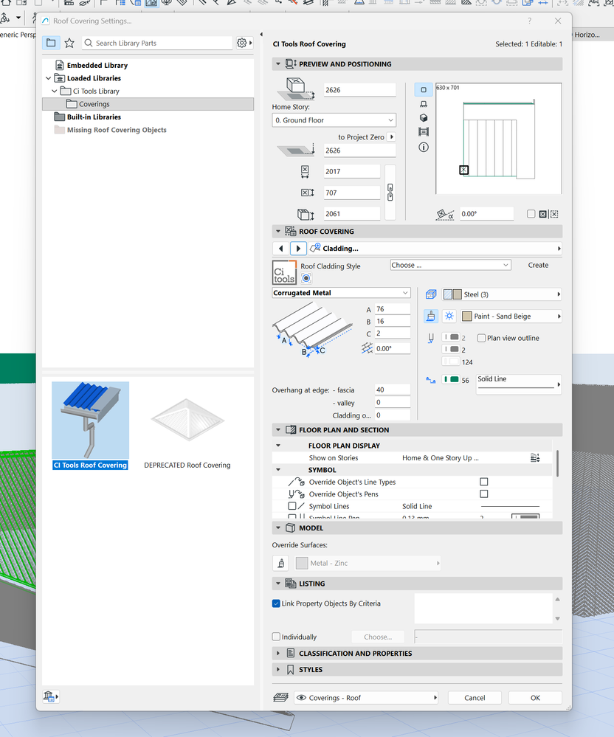Viewport: 614px width, 737px height.
Task: Open the Home Story dropdown
Action: [x=334, y=120]
